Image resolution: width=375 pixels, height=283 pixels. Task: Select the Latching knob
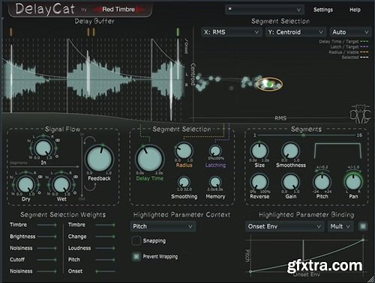pyautogui.click(x=215, y=151)
